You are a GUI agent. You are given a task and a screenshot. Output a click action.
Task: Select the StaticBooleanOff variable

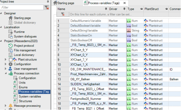pyautogui.click(x=81, y=40)
